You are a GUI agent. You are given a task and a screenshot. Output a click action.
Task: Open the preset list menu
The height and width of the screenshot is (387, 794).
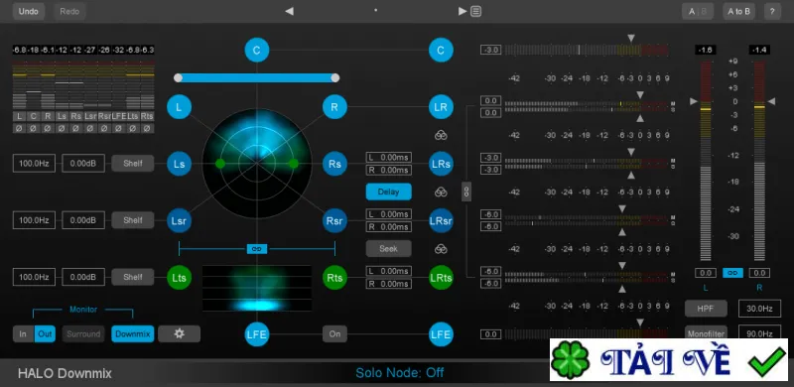point(476,11)
